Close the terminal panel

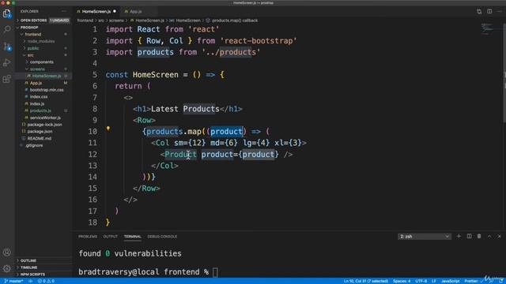coord(499,237)
